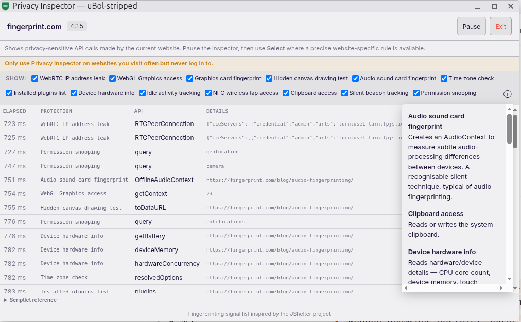Toggle the Silent beacon tracking checkbox
The image size is (521, 322).
pyautogui.click(x=344, y=93)
